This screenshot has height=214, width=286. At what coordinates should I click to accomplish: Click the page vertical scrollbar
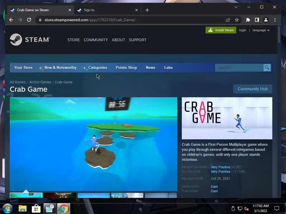pyautogui.click(x=279, y=35)
